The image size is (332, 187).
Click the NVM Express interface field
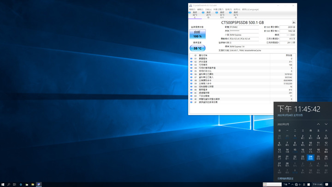click(x=244, y=35)
